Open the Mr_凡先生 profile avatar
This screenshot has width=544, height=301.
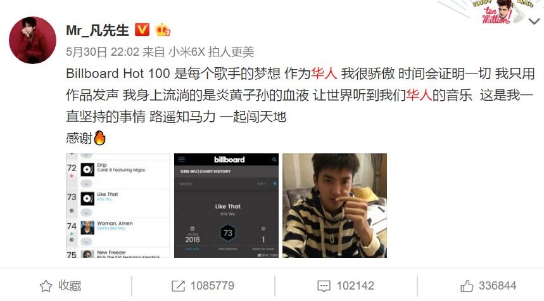32,41
